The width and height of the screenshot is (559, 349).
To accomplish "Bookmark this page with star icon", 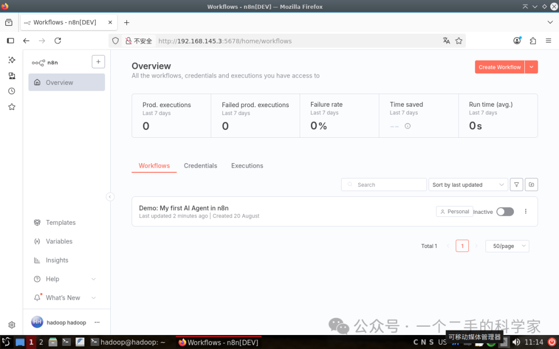I will click(459, 40).
